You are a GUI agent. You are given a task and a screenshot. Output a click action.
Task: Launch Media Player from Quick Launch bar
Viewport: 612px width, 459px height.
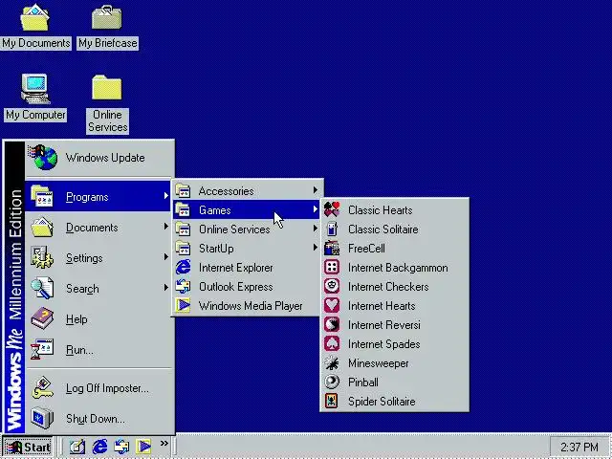click(143, 447)
